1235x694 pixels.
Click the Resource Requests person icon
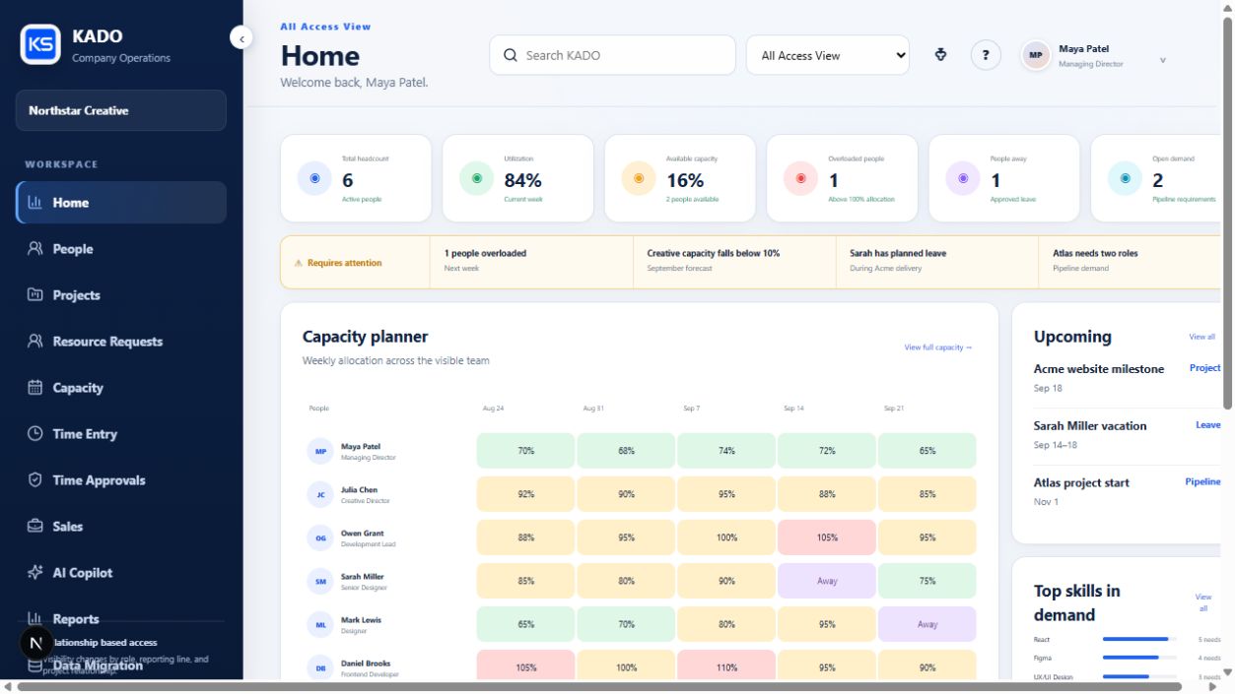tap(35, 341)
